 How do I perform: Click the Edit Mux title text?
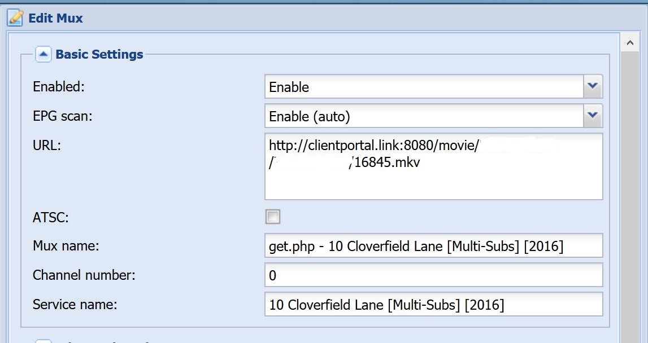click(x=55, y=18)
